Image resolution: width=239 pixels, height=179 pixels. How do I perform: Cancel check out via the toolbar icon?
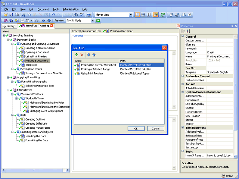click(190, 15)
